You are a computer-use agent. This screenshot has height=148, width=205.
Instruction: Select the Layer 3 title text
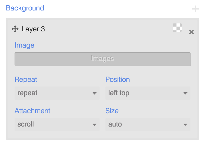coord(33,29)
